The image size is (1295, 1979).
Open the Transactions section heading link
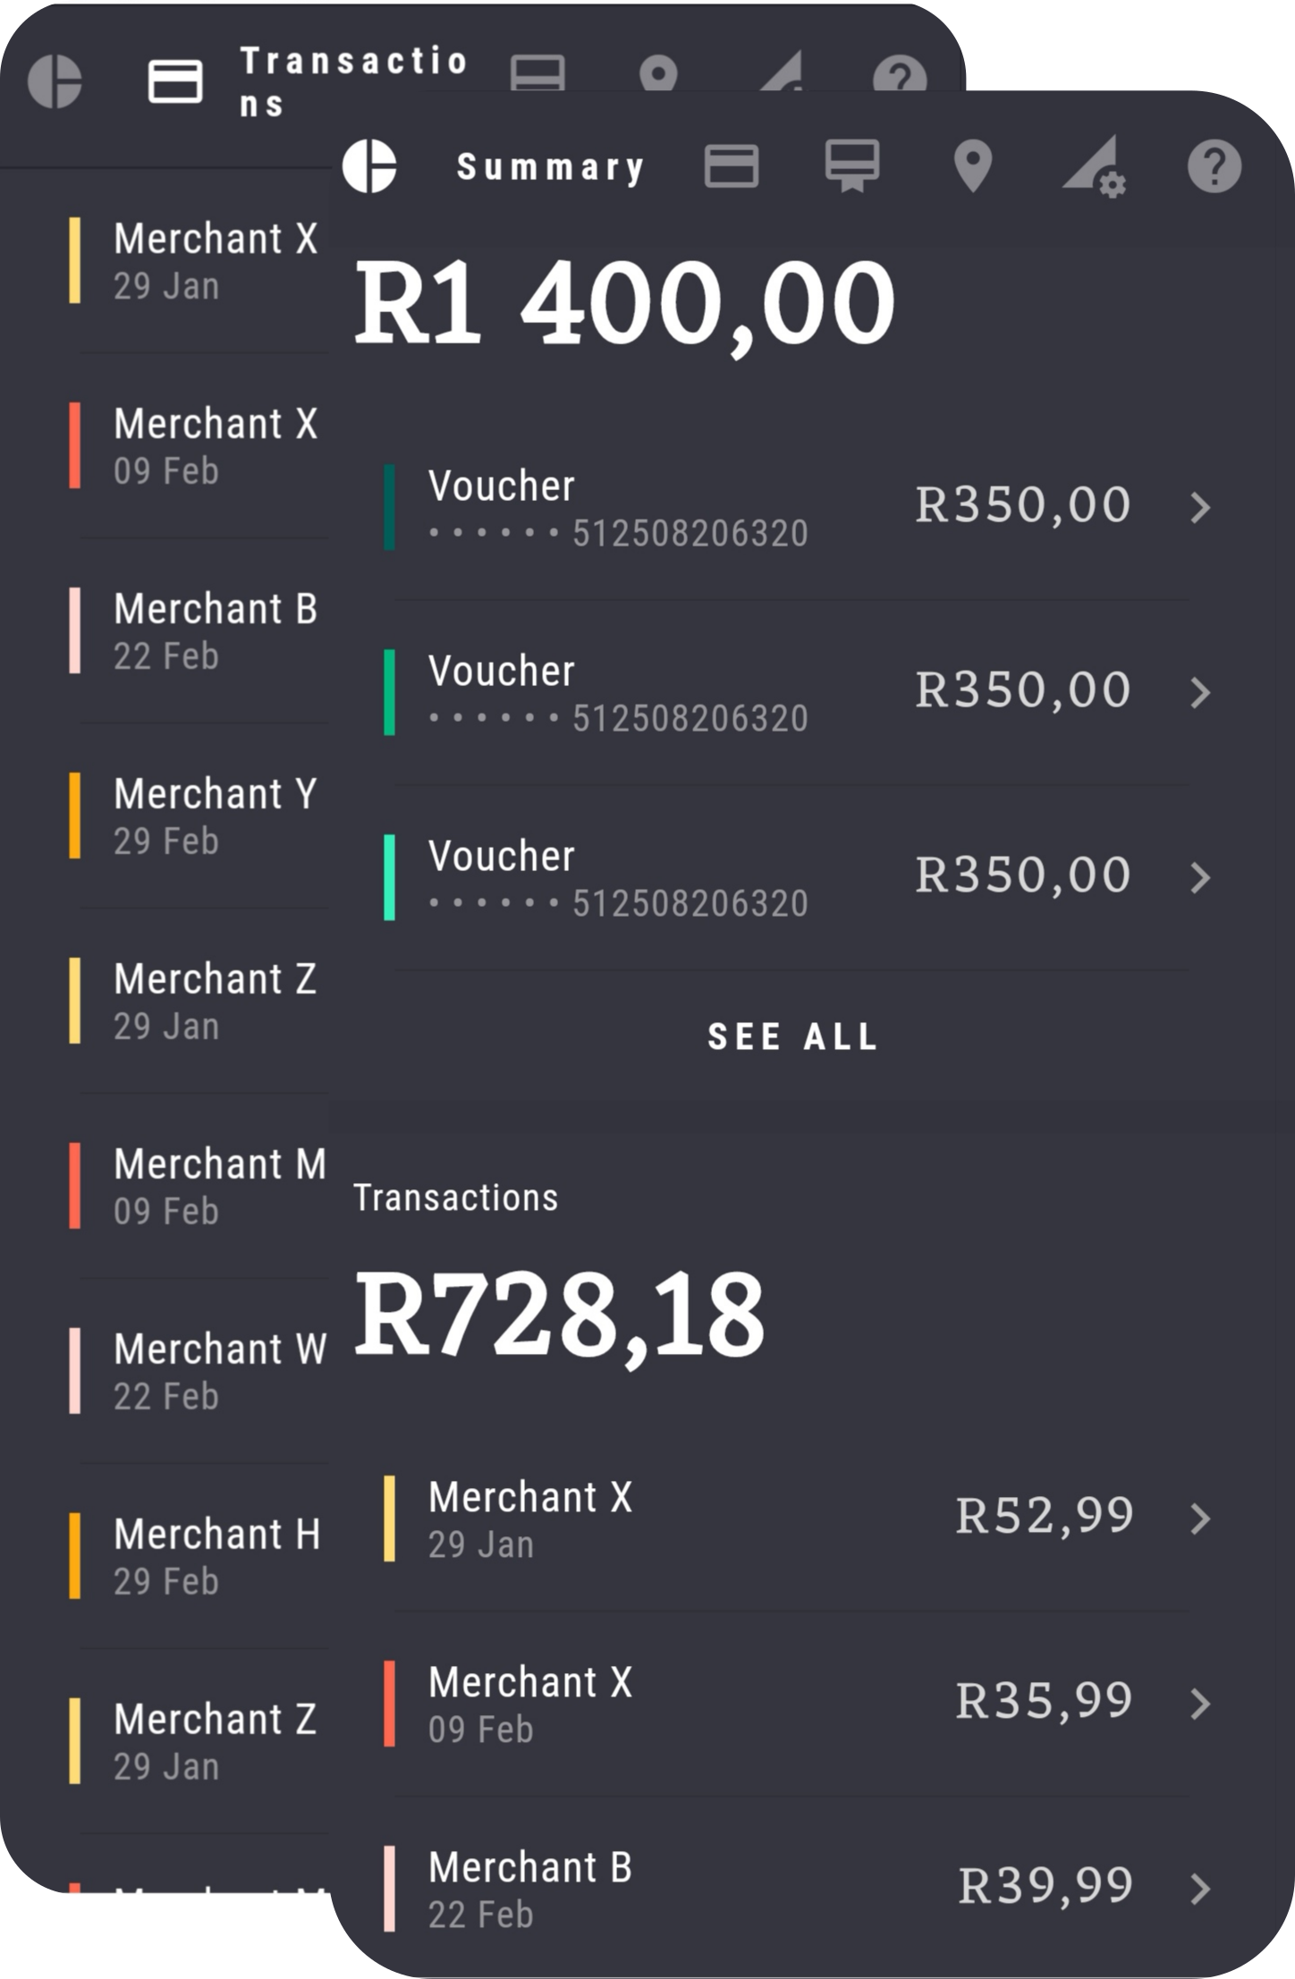[455, 1198]
